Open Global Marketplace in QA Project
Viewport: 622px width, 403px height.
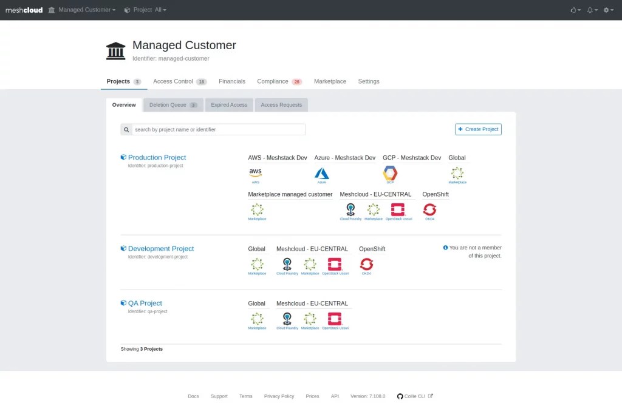click(x=257, y=321)
